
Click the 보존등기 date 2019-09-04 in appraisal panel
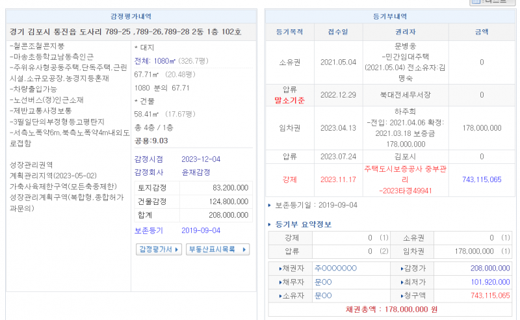point(201,230)
